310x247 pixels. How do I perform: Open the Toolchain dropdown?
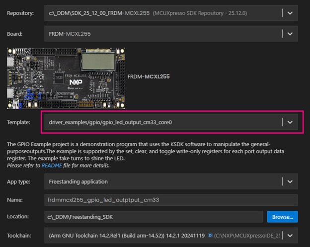point(171,236)
